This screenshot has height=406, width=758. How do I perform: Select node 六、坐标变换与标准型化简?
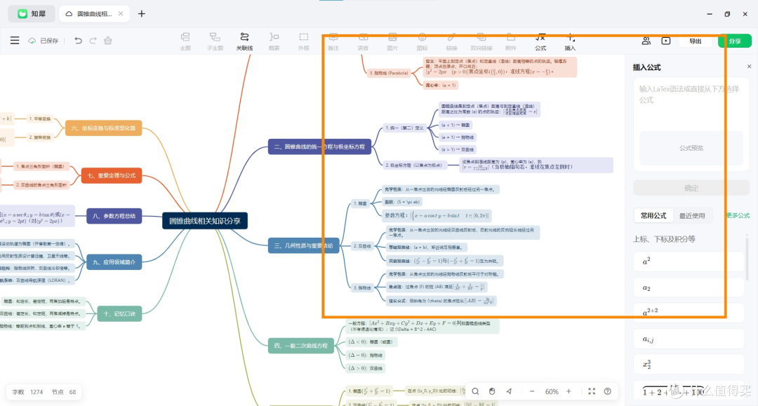(103, 128)
